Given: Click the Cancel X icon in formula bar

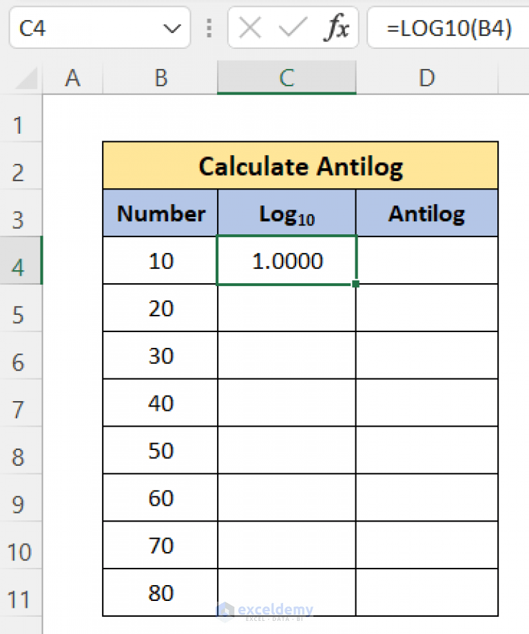Looking at the screenshot, I should [x=249, y=28].
